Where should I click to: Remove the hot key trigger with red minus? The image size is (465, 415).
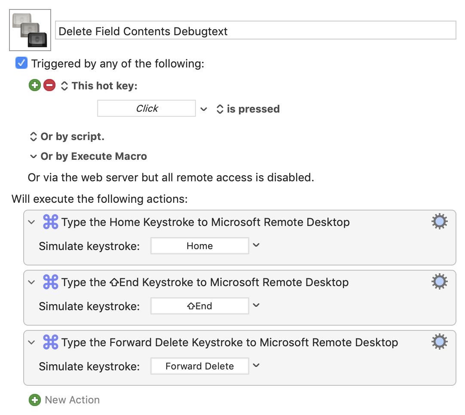49,85
